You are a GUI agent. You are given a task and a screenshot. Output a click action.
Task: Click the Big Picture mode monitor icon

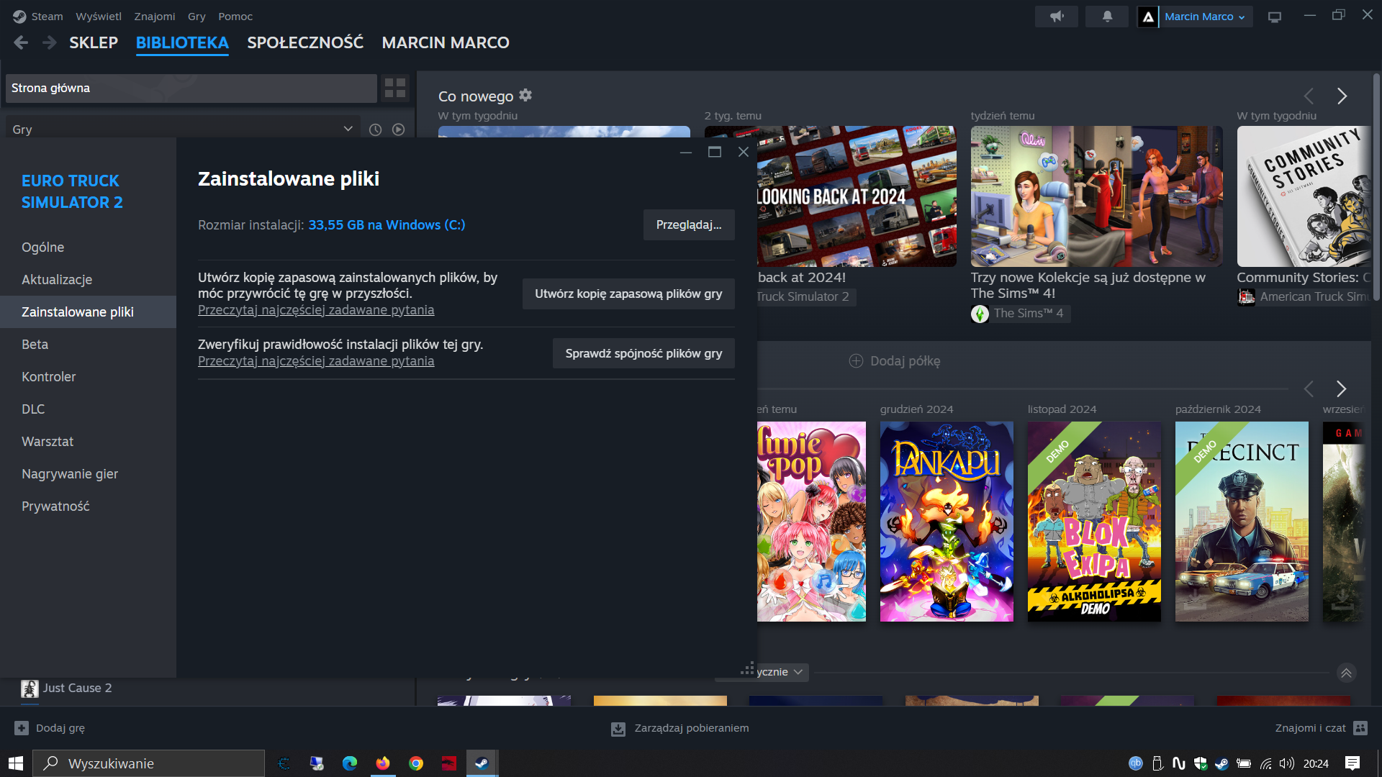tap(1275, 17)
